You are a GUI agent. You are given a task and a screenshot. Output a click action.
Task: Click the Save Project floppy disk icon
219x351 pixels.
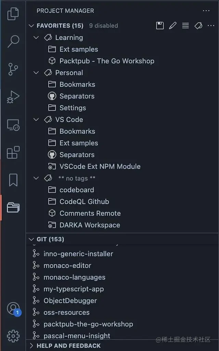pyautogui.click(x=160, y=26)
